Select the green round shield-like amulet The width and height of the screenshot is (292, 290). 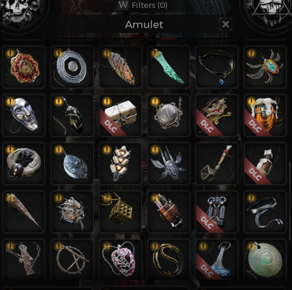(x=265, y=259)
